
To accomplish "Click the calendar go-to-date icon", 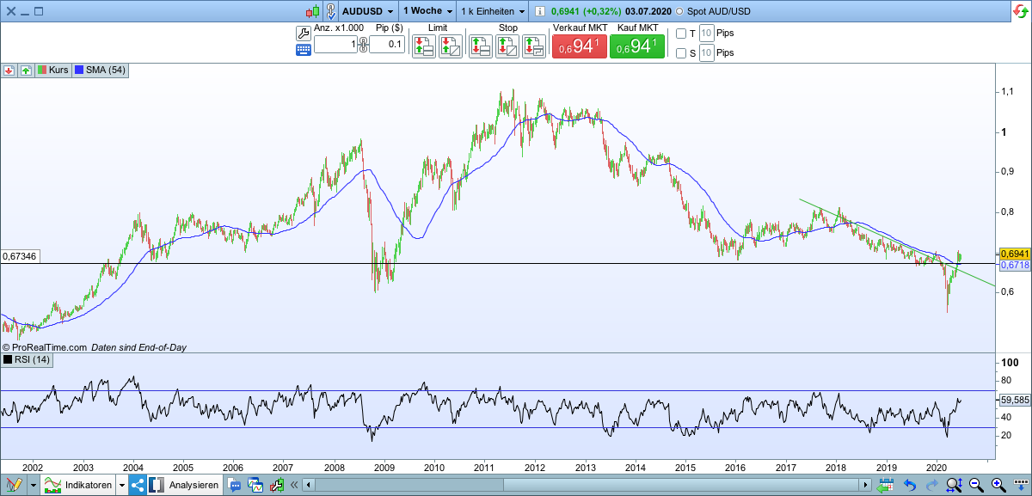I will 887,485.
